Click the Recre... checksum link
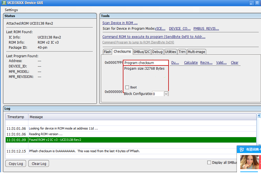The width and height of the screenshot is (261, 174). pos(206,63)
